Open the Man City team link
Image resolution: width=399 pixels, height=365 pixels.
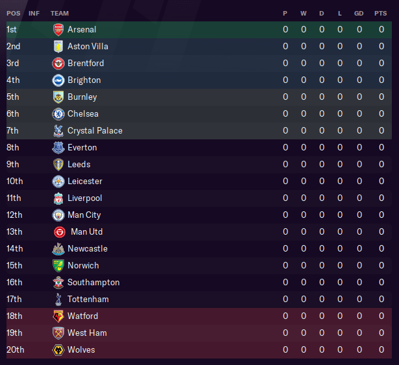[x=84, y=215]
